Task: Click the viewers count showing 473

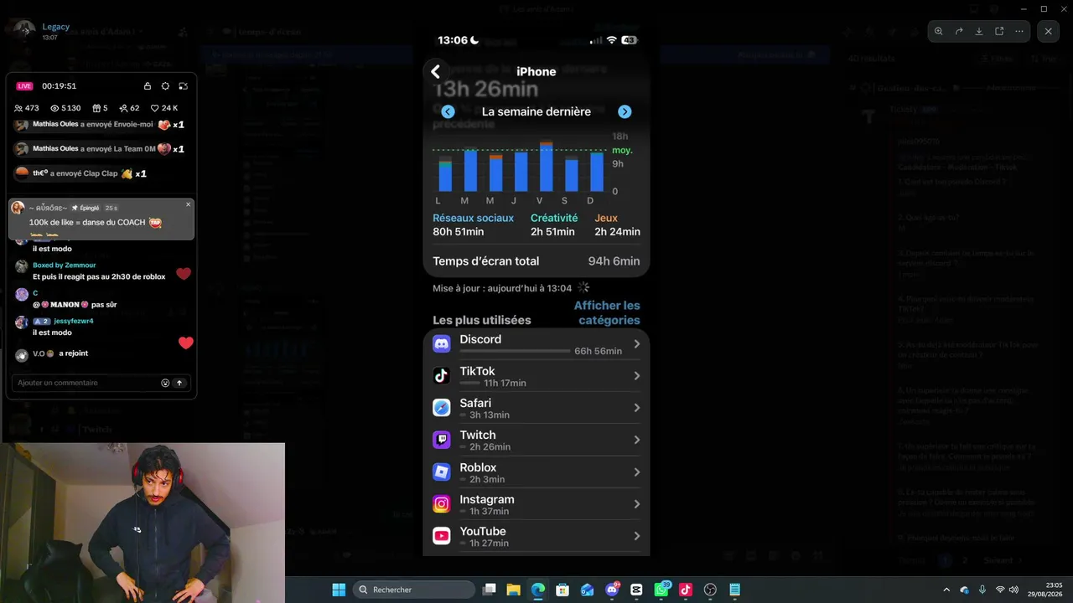Action: click(27, 108)
